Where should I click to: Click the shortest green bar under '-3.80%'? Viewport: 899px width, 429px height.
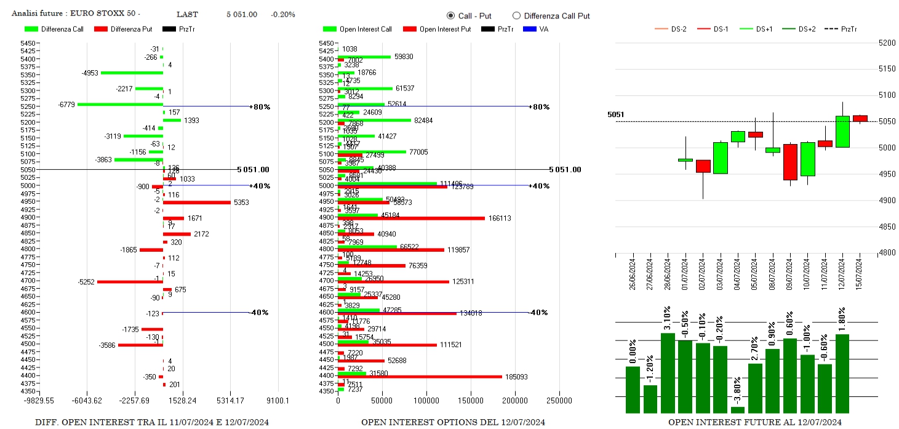[x=738, y=410]
